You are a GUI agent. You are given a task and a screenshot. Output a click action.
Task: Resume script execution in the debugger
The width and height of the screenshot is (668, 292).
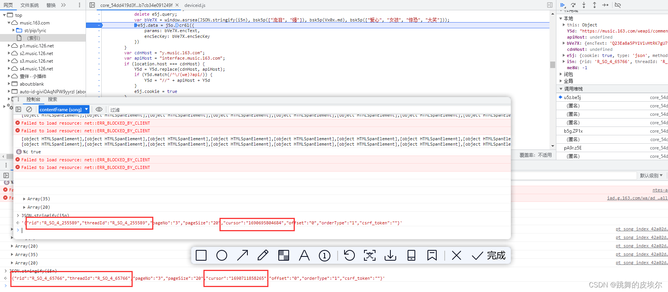pyautogui.click(x=562, y=5)
